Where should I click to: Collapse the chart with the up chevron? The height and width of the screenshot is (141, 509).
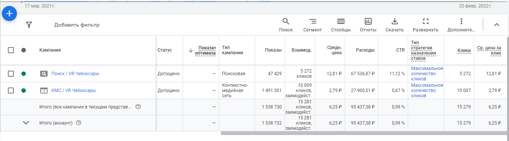point(496,25)
